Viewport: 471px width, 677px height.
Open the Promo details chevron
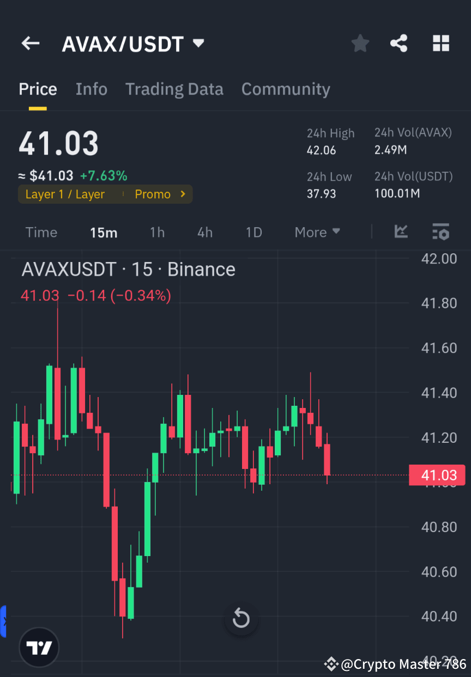coord(182,194)
